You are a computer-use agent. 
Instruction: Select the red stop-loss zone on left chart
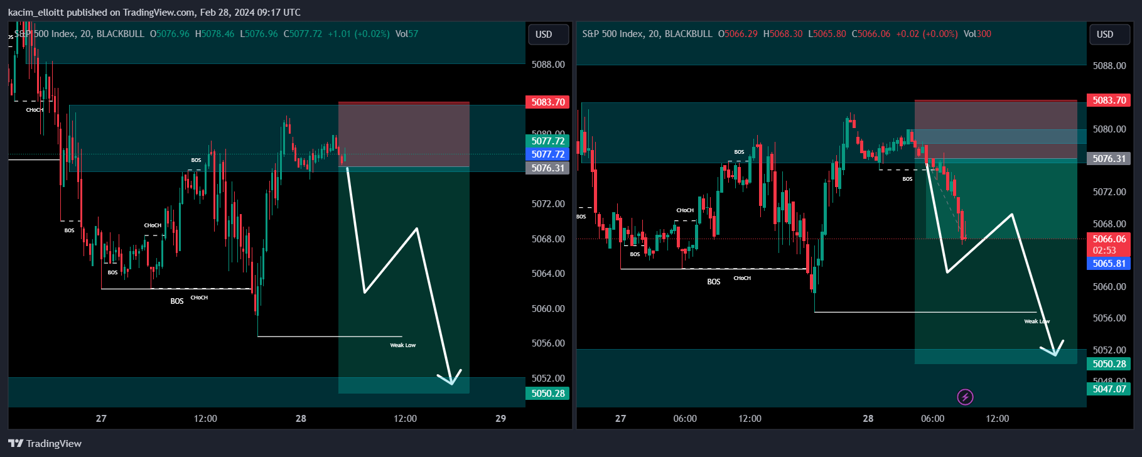point(404,134)
